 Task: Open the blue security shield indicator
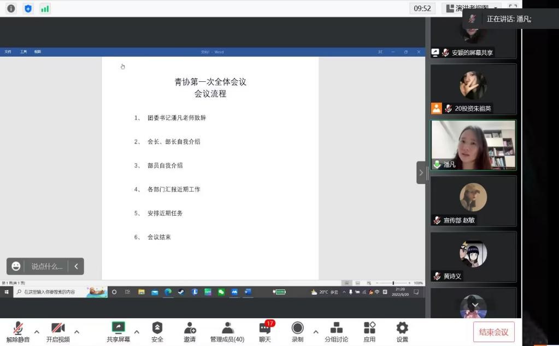click(28, 9)
